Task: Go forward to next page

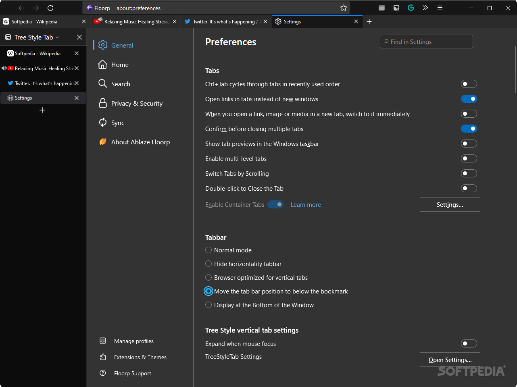Action: (36, 8)
